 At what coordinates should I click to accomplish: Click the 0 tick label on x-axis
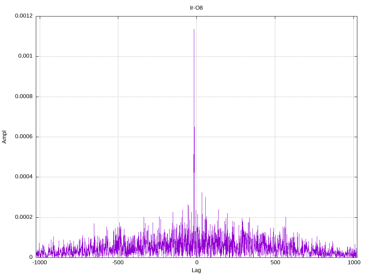[197, 262]
